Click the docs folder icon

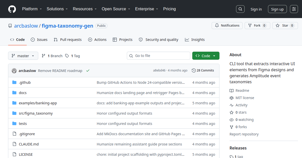pyautogui.click(x=14, y=93)
